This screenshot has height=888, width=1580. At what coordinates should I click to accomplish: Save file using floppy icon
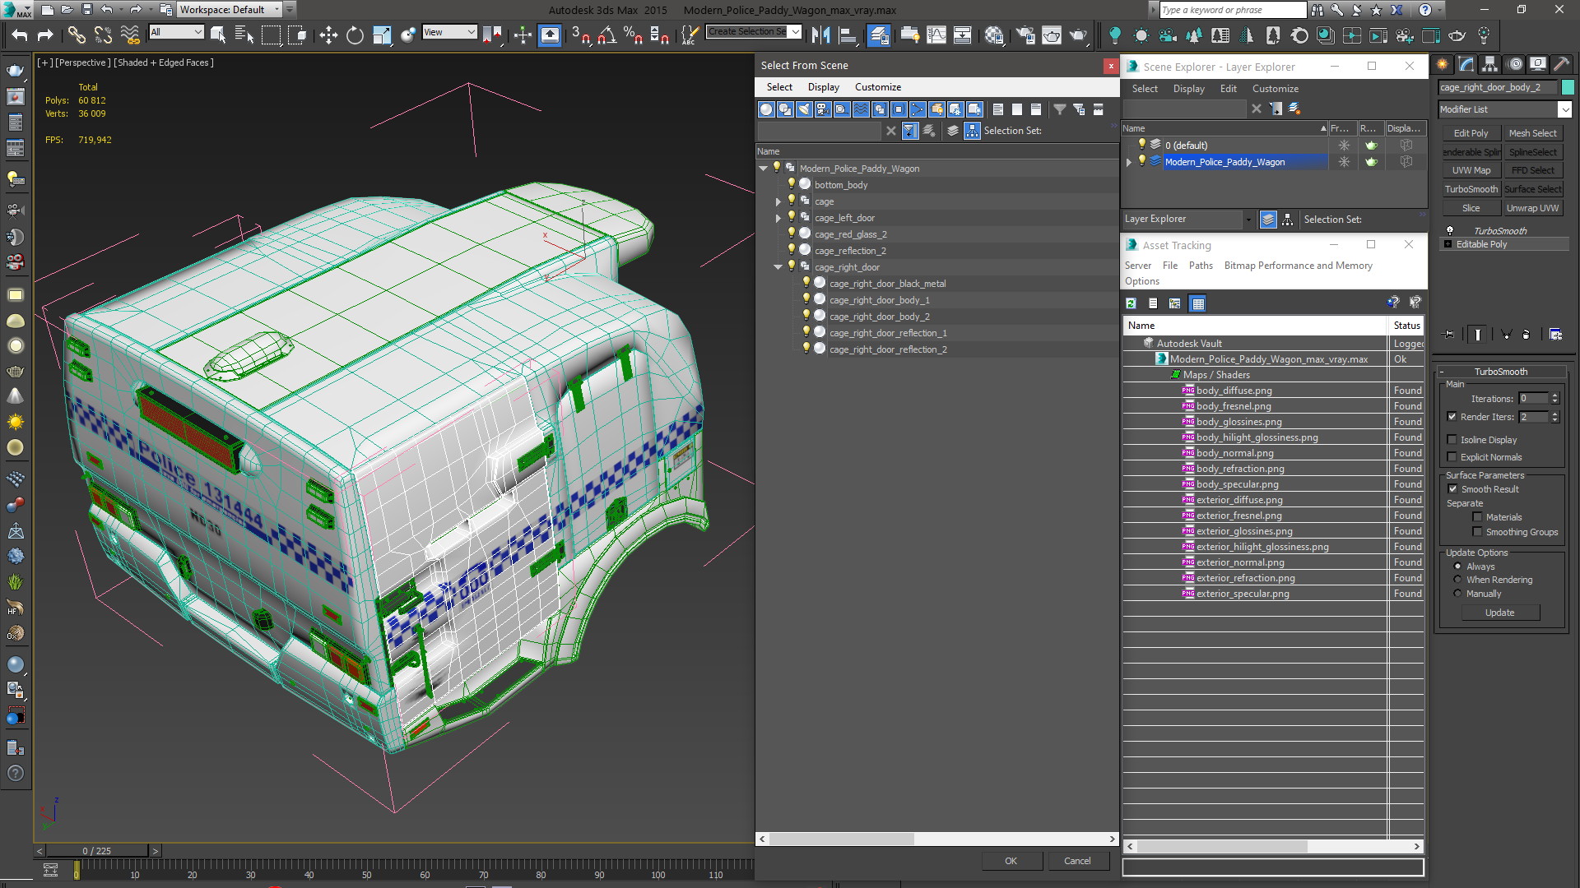(86, 10)
